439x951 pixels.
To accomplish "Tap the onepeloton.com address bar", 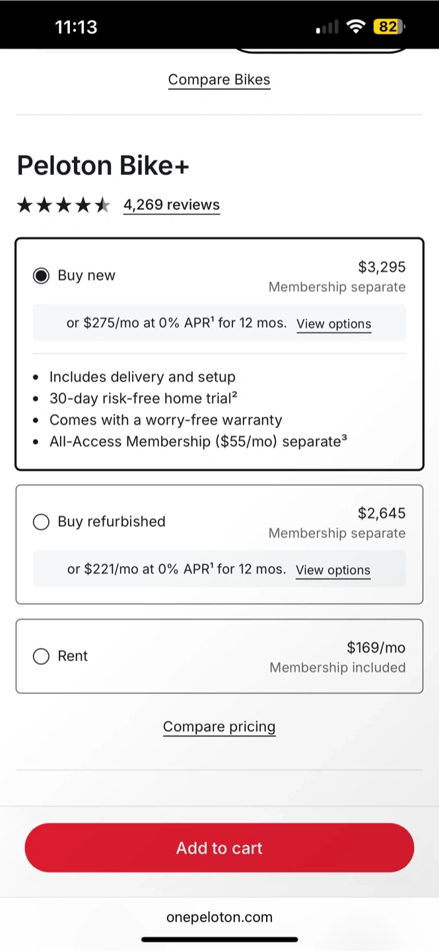I will (x=219, y=917).
